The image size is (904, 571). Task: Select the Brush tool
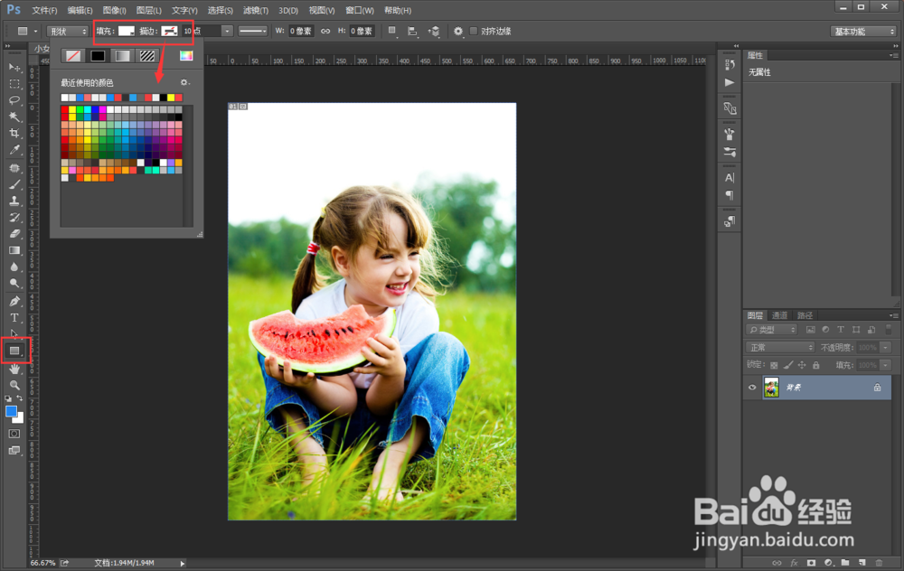[14, 184]
